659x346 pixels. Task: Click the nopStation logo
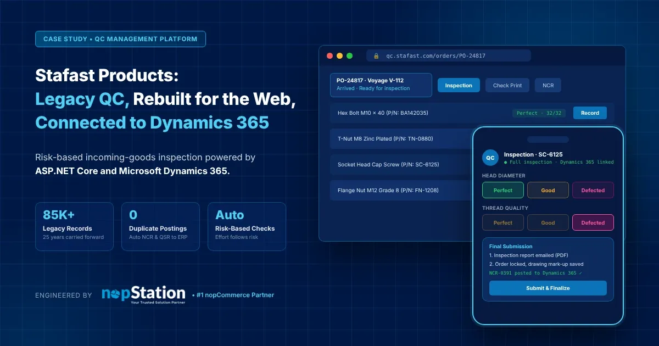143,294
